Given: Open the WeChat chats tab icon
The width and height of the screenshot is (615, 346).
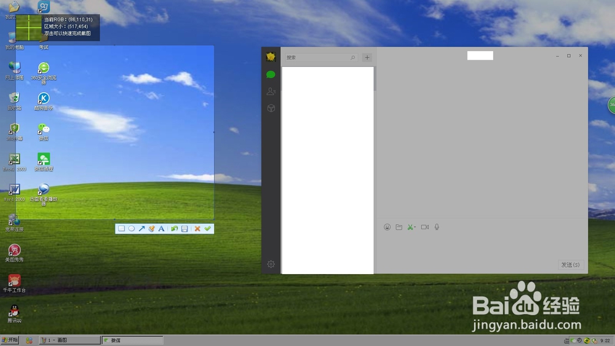Looking at the screenshot, I should tap(271, 74).
